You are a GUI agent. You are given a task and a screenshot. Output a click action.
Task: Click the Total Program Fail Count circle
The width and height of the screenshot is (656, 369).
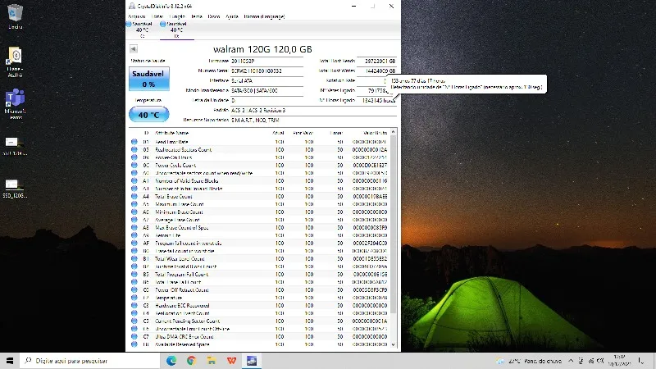click(x=134, y=274)
